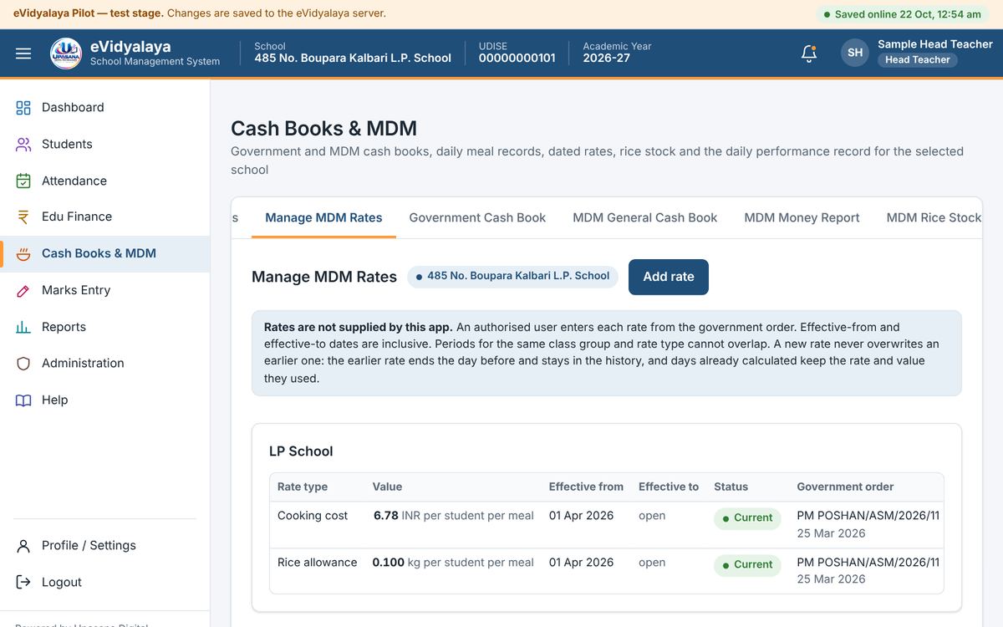
Task: Click Effective from date in Rice allowance row
Action: click(x=581, y=562)
